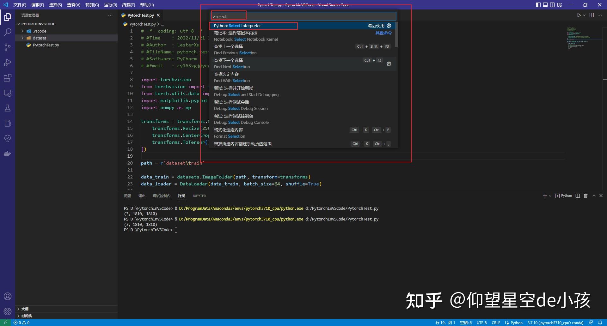
Task: Open the Source Control view
Action: (x=8, y=47)
